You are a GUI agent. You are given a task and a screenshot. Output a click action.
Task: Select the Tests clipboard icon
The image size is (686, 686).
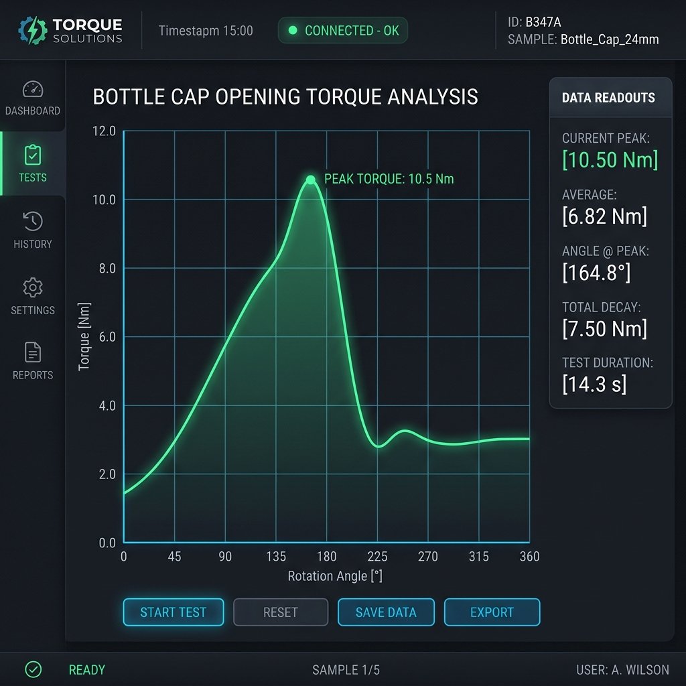coord(32,156)
